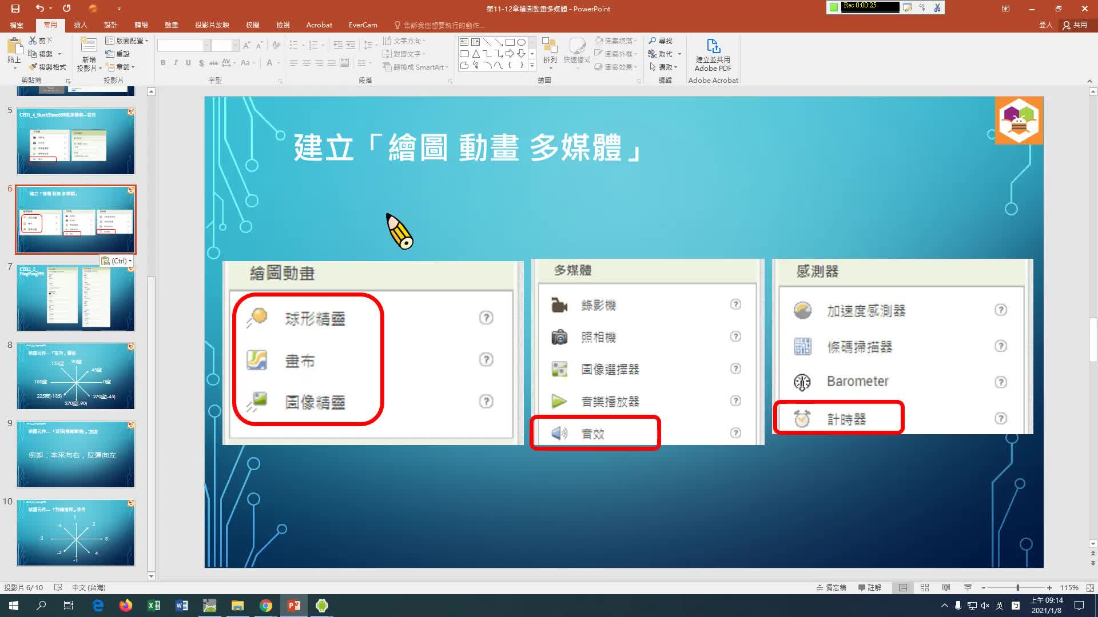This screenshot has width=1098, height=617.
Task: Toggle Bold formatting
Action: [163, 63]
